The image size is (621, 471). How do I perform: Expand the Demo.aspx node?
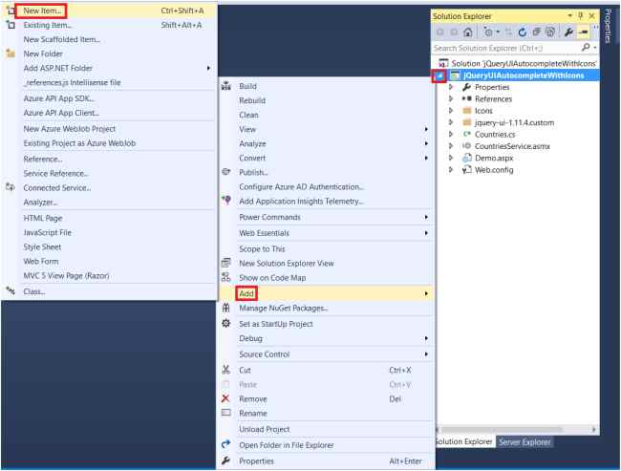(451, 158)
